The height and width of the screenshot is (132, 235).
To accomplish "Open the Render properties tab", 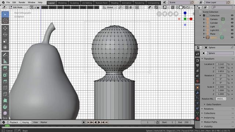I will (198, 60).
